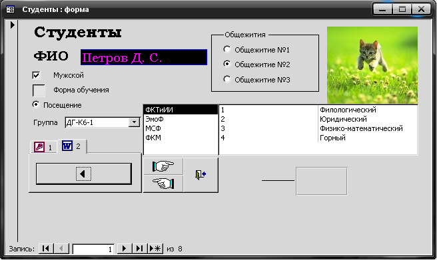Create a new record with asterisk button
This screenshot has width=437, height=260.
click(x=155, y=248)
